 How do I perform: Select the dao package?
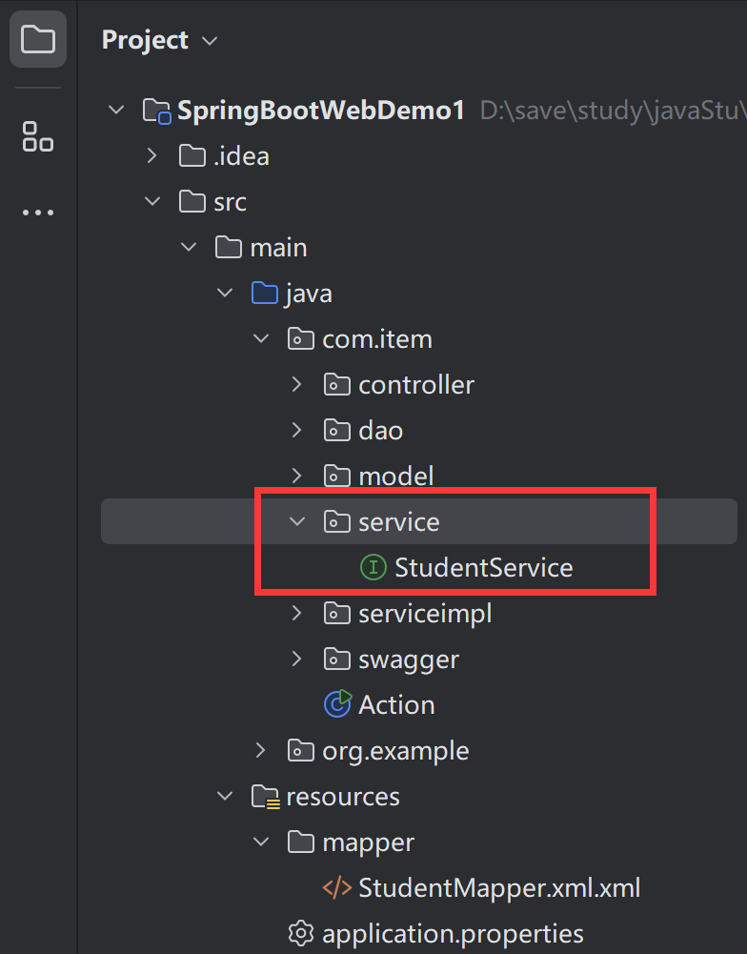click(x=380, y=431)
